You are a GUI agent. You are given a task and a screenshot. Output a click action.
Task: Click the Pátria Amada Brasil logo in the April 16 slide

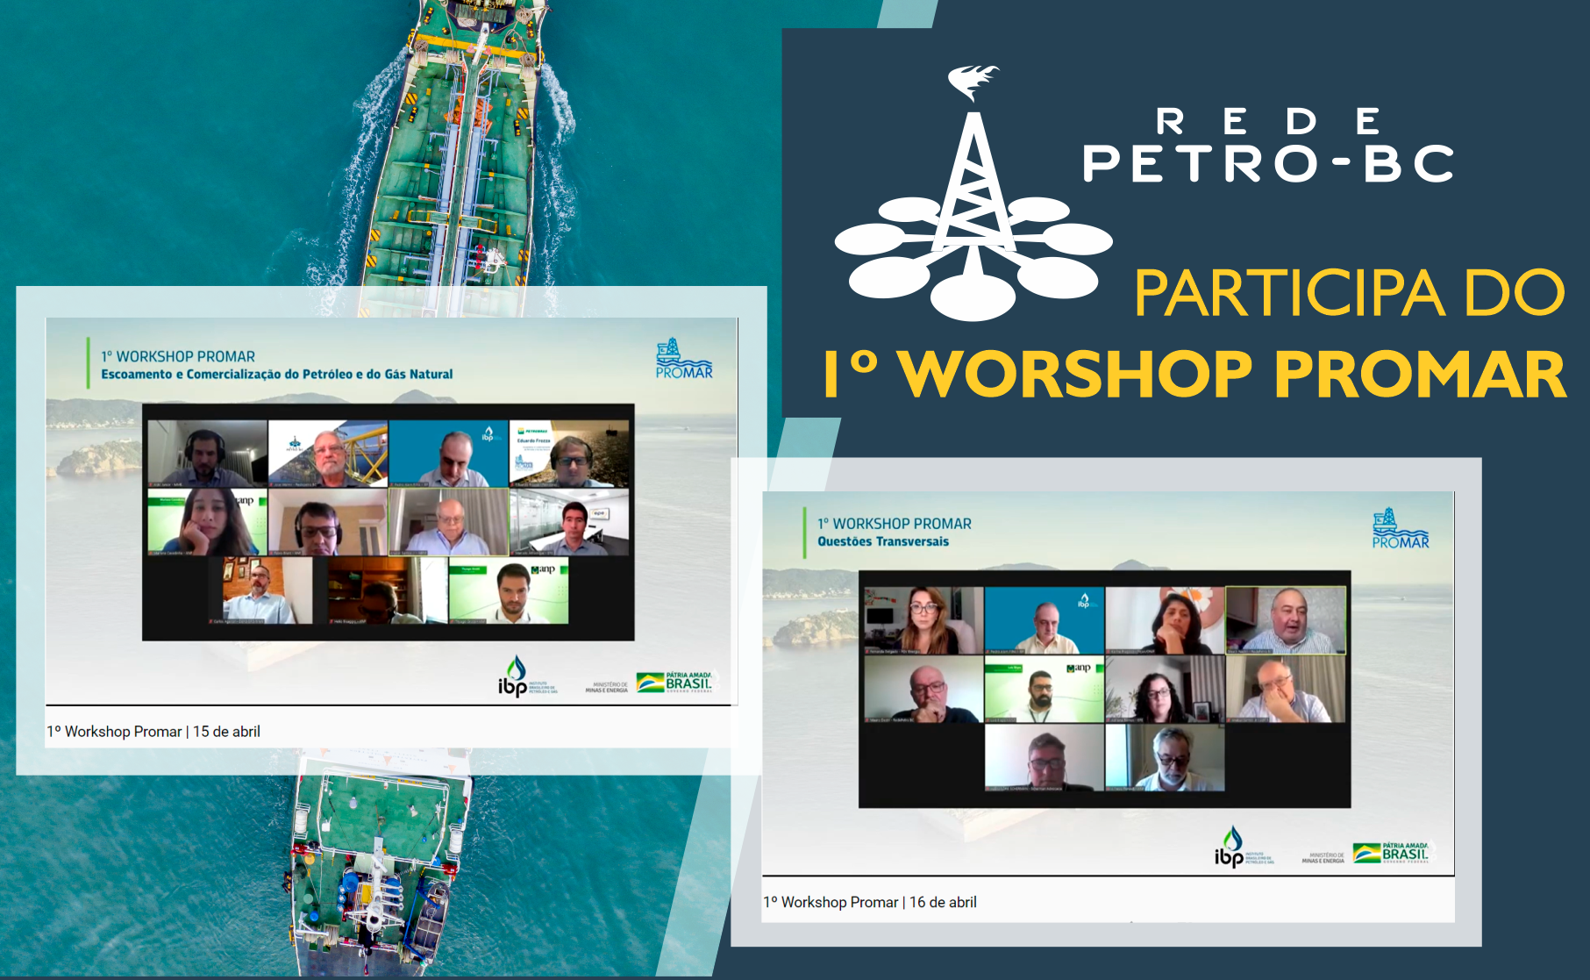[1391, 852]
